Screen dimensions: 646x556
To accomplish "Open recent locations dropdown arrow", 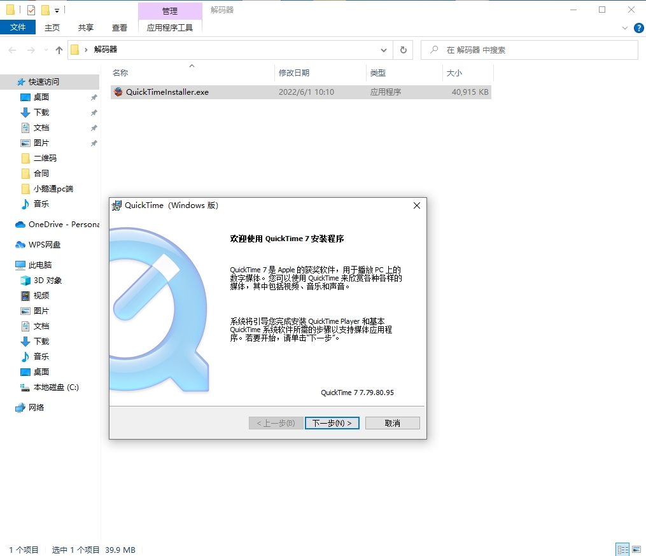I will click(x=46, y=50).
